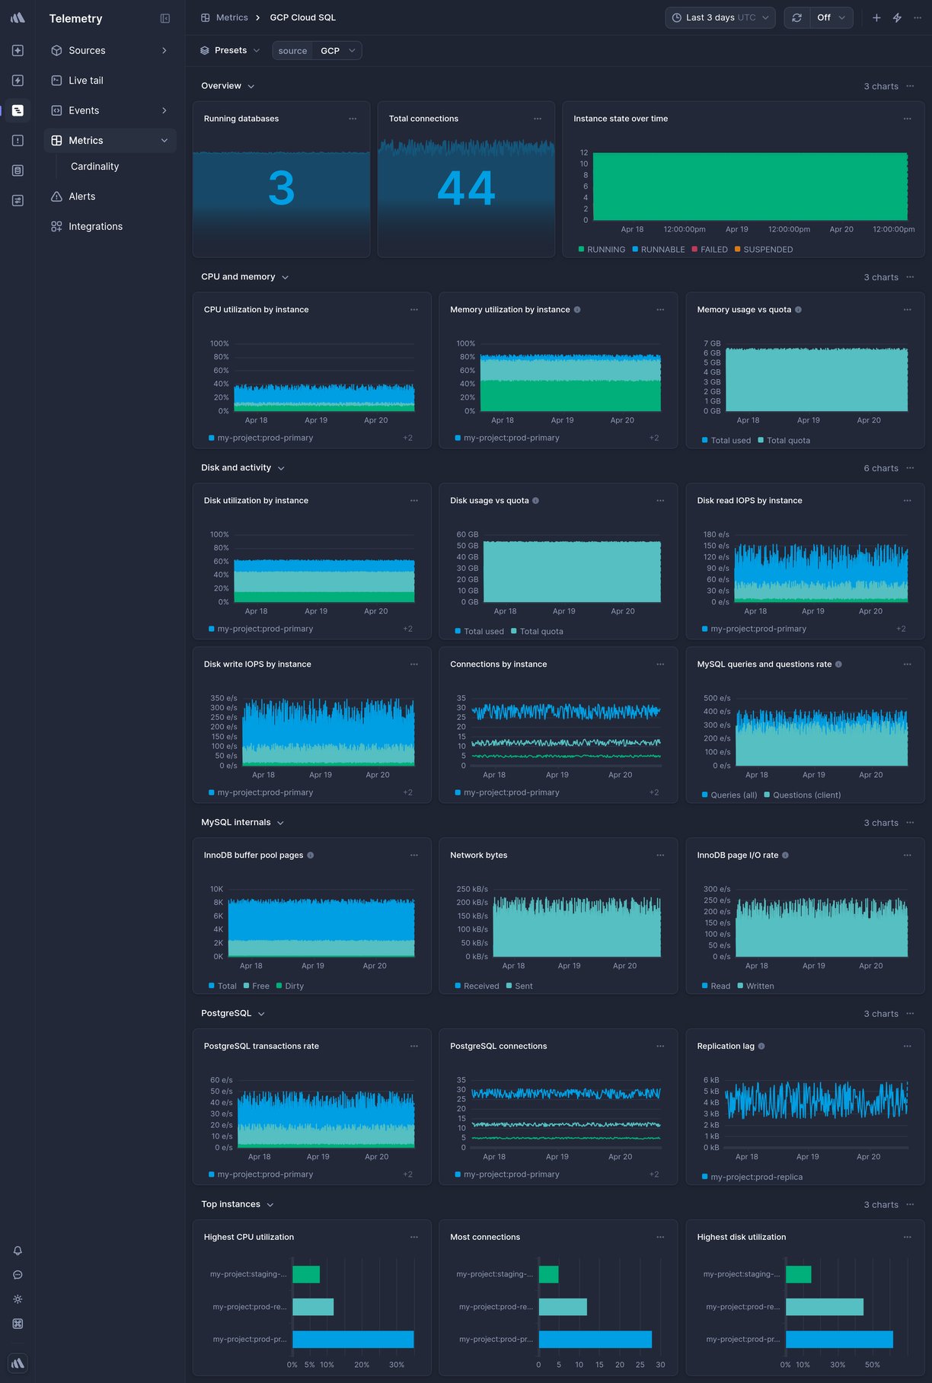The image size is (932, 1383).
Task: Open keyboard shortcuts command icon
Action: (18, 1324)
